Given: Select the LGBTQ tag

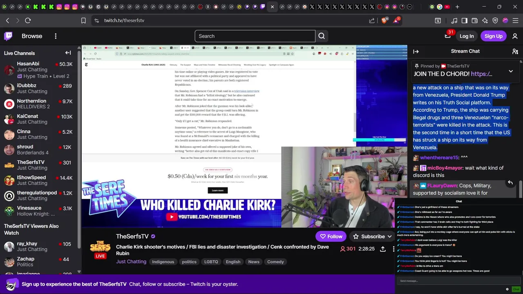Looking at the screenshot, I should (x=211, y=262).
